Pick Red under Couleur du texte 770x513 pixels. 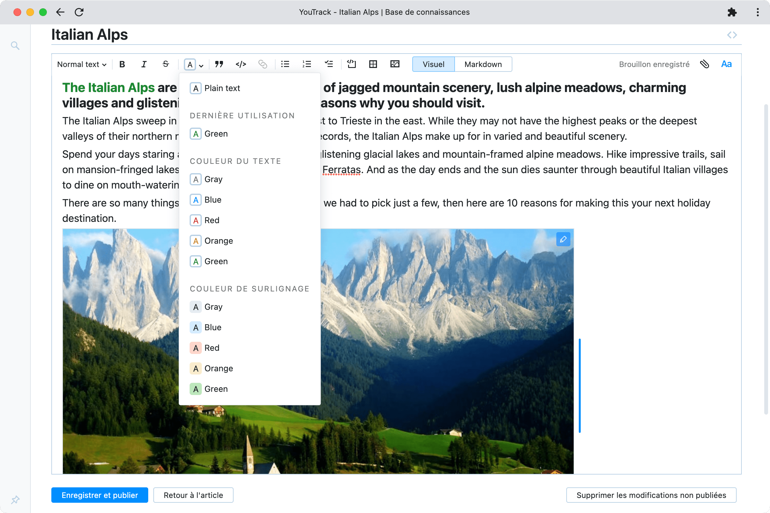(211, 220)
